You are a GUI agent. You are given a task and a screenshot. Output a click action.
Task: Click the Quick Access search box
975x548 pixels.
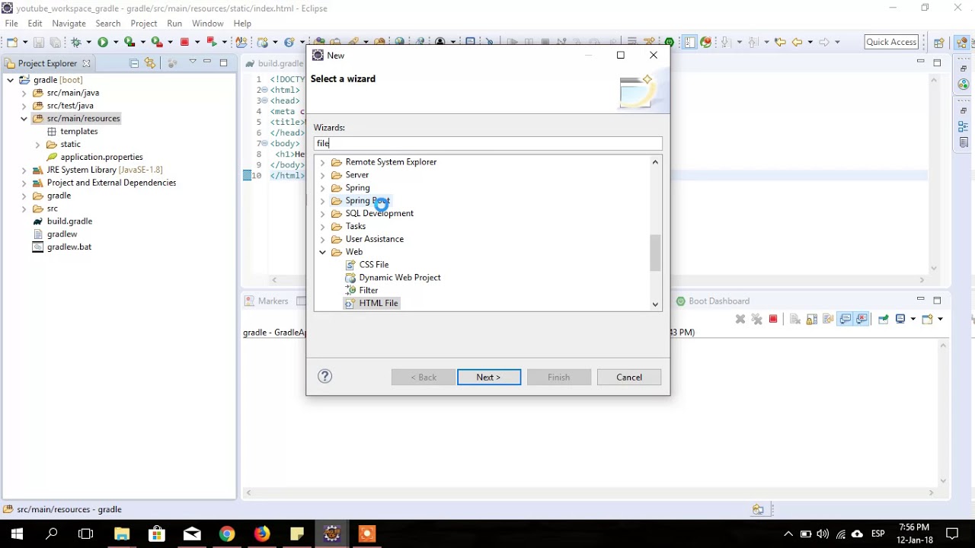click(x=891, y=42)
